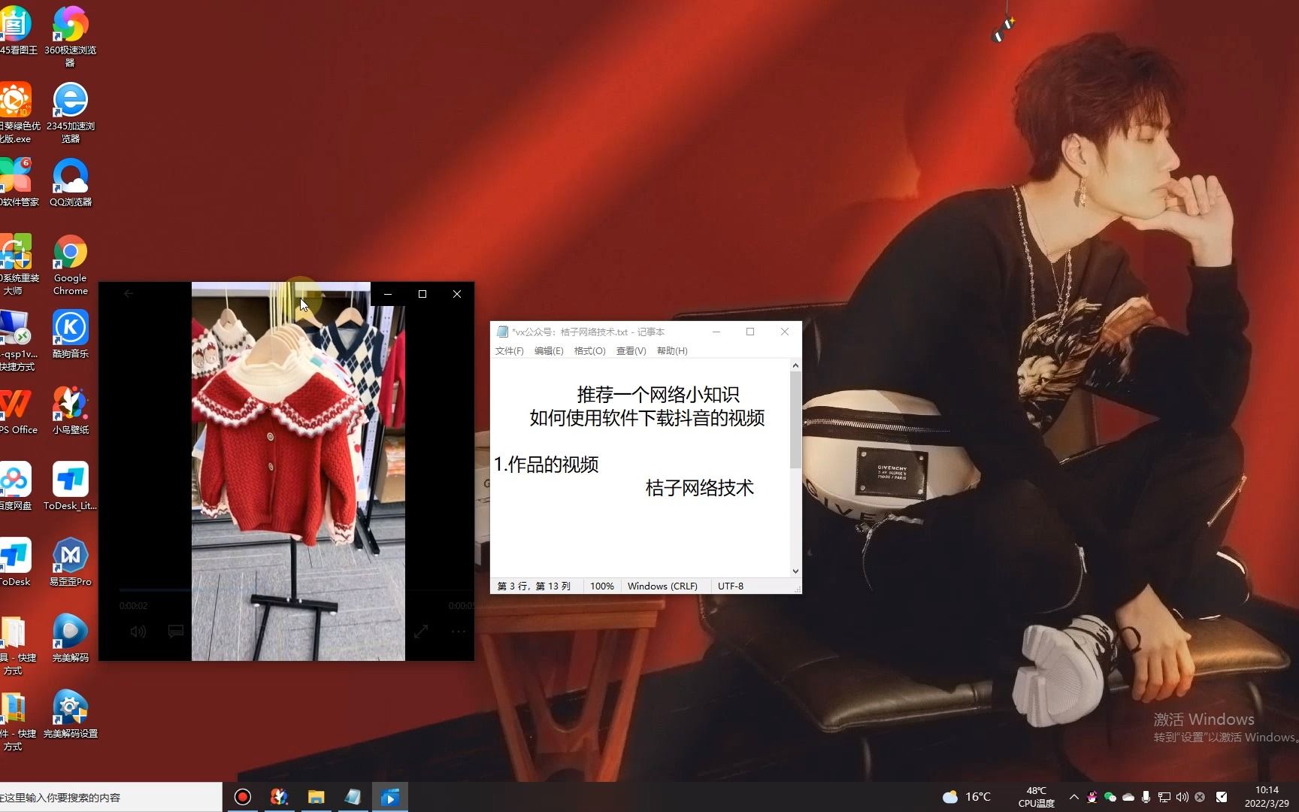Open 易歪歪Pro desktop icon
This screenshot has width=1299, height=812.
[x=70, y=562]
